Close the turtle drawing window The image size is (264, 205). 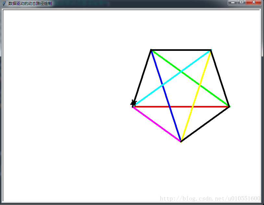pyautogui.click(x=254, y=2)
